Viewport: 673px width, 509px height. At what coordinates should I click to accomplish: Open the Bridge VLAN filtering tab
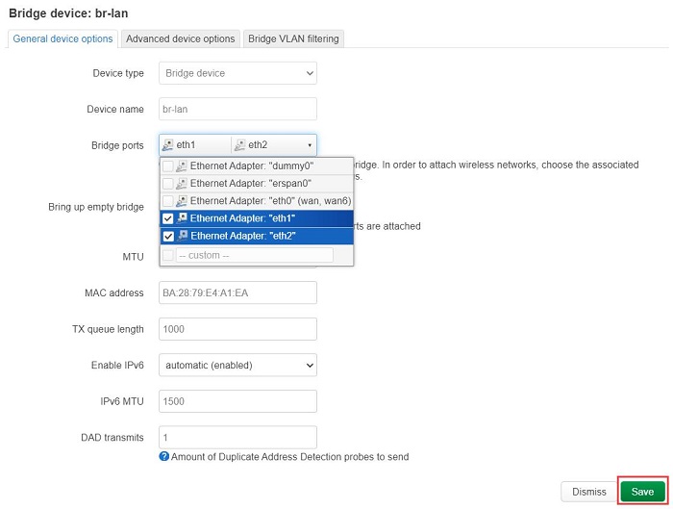[x=293, y=38]
